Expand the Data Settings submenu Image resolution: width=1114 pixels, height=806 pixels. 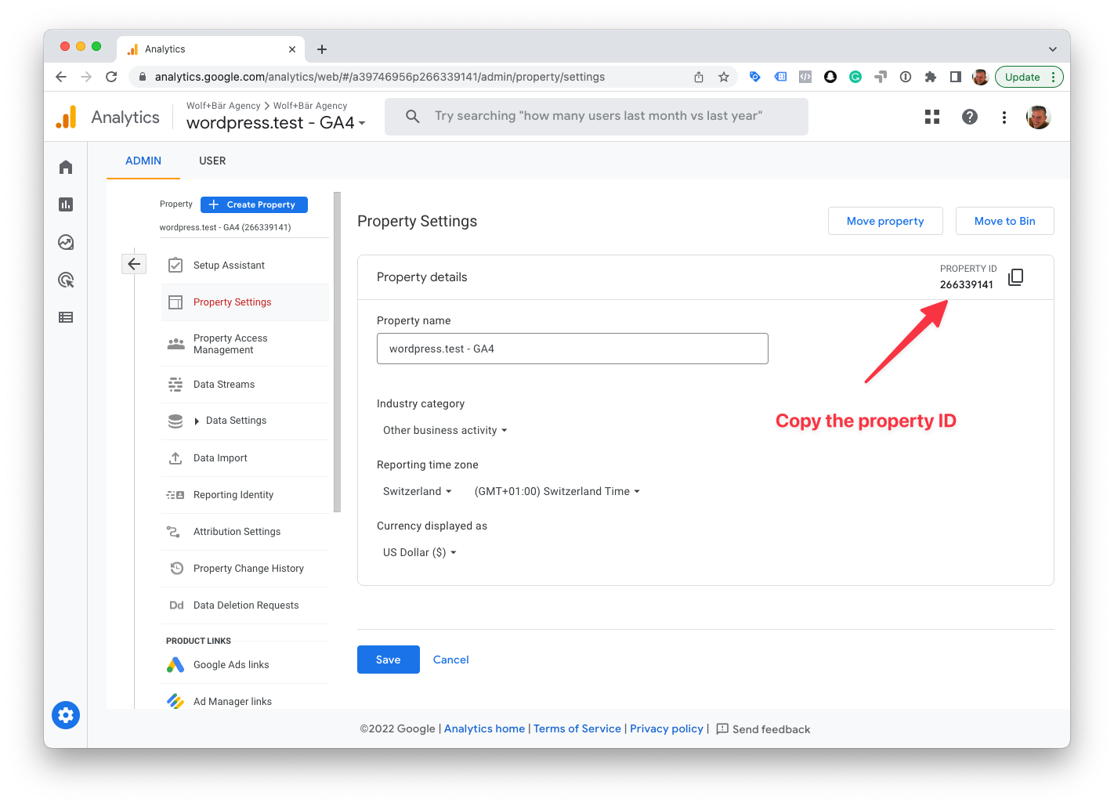197,421
